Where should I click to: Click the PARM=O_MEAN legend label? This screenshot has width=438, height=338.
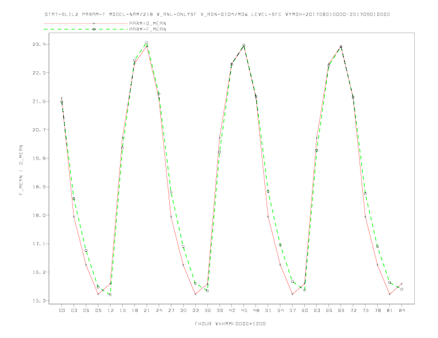coord(148,23)
